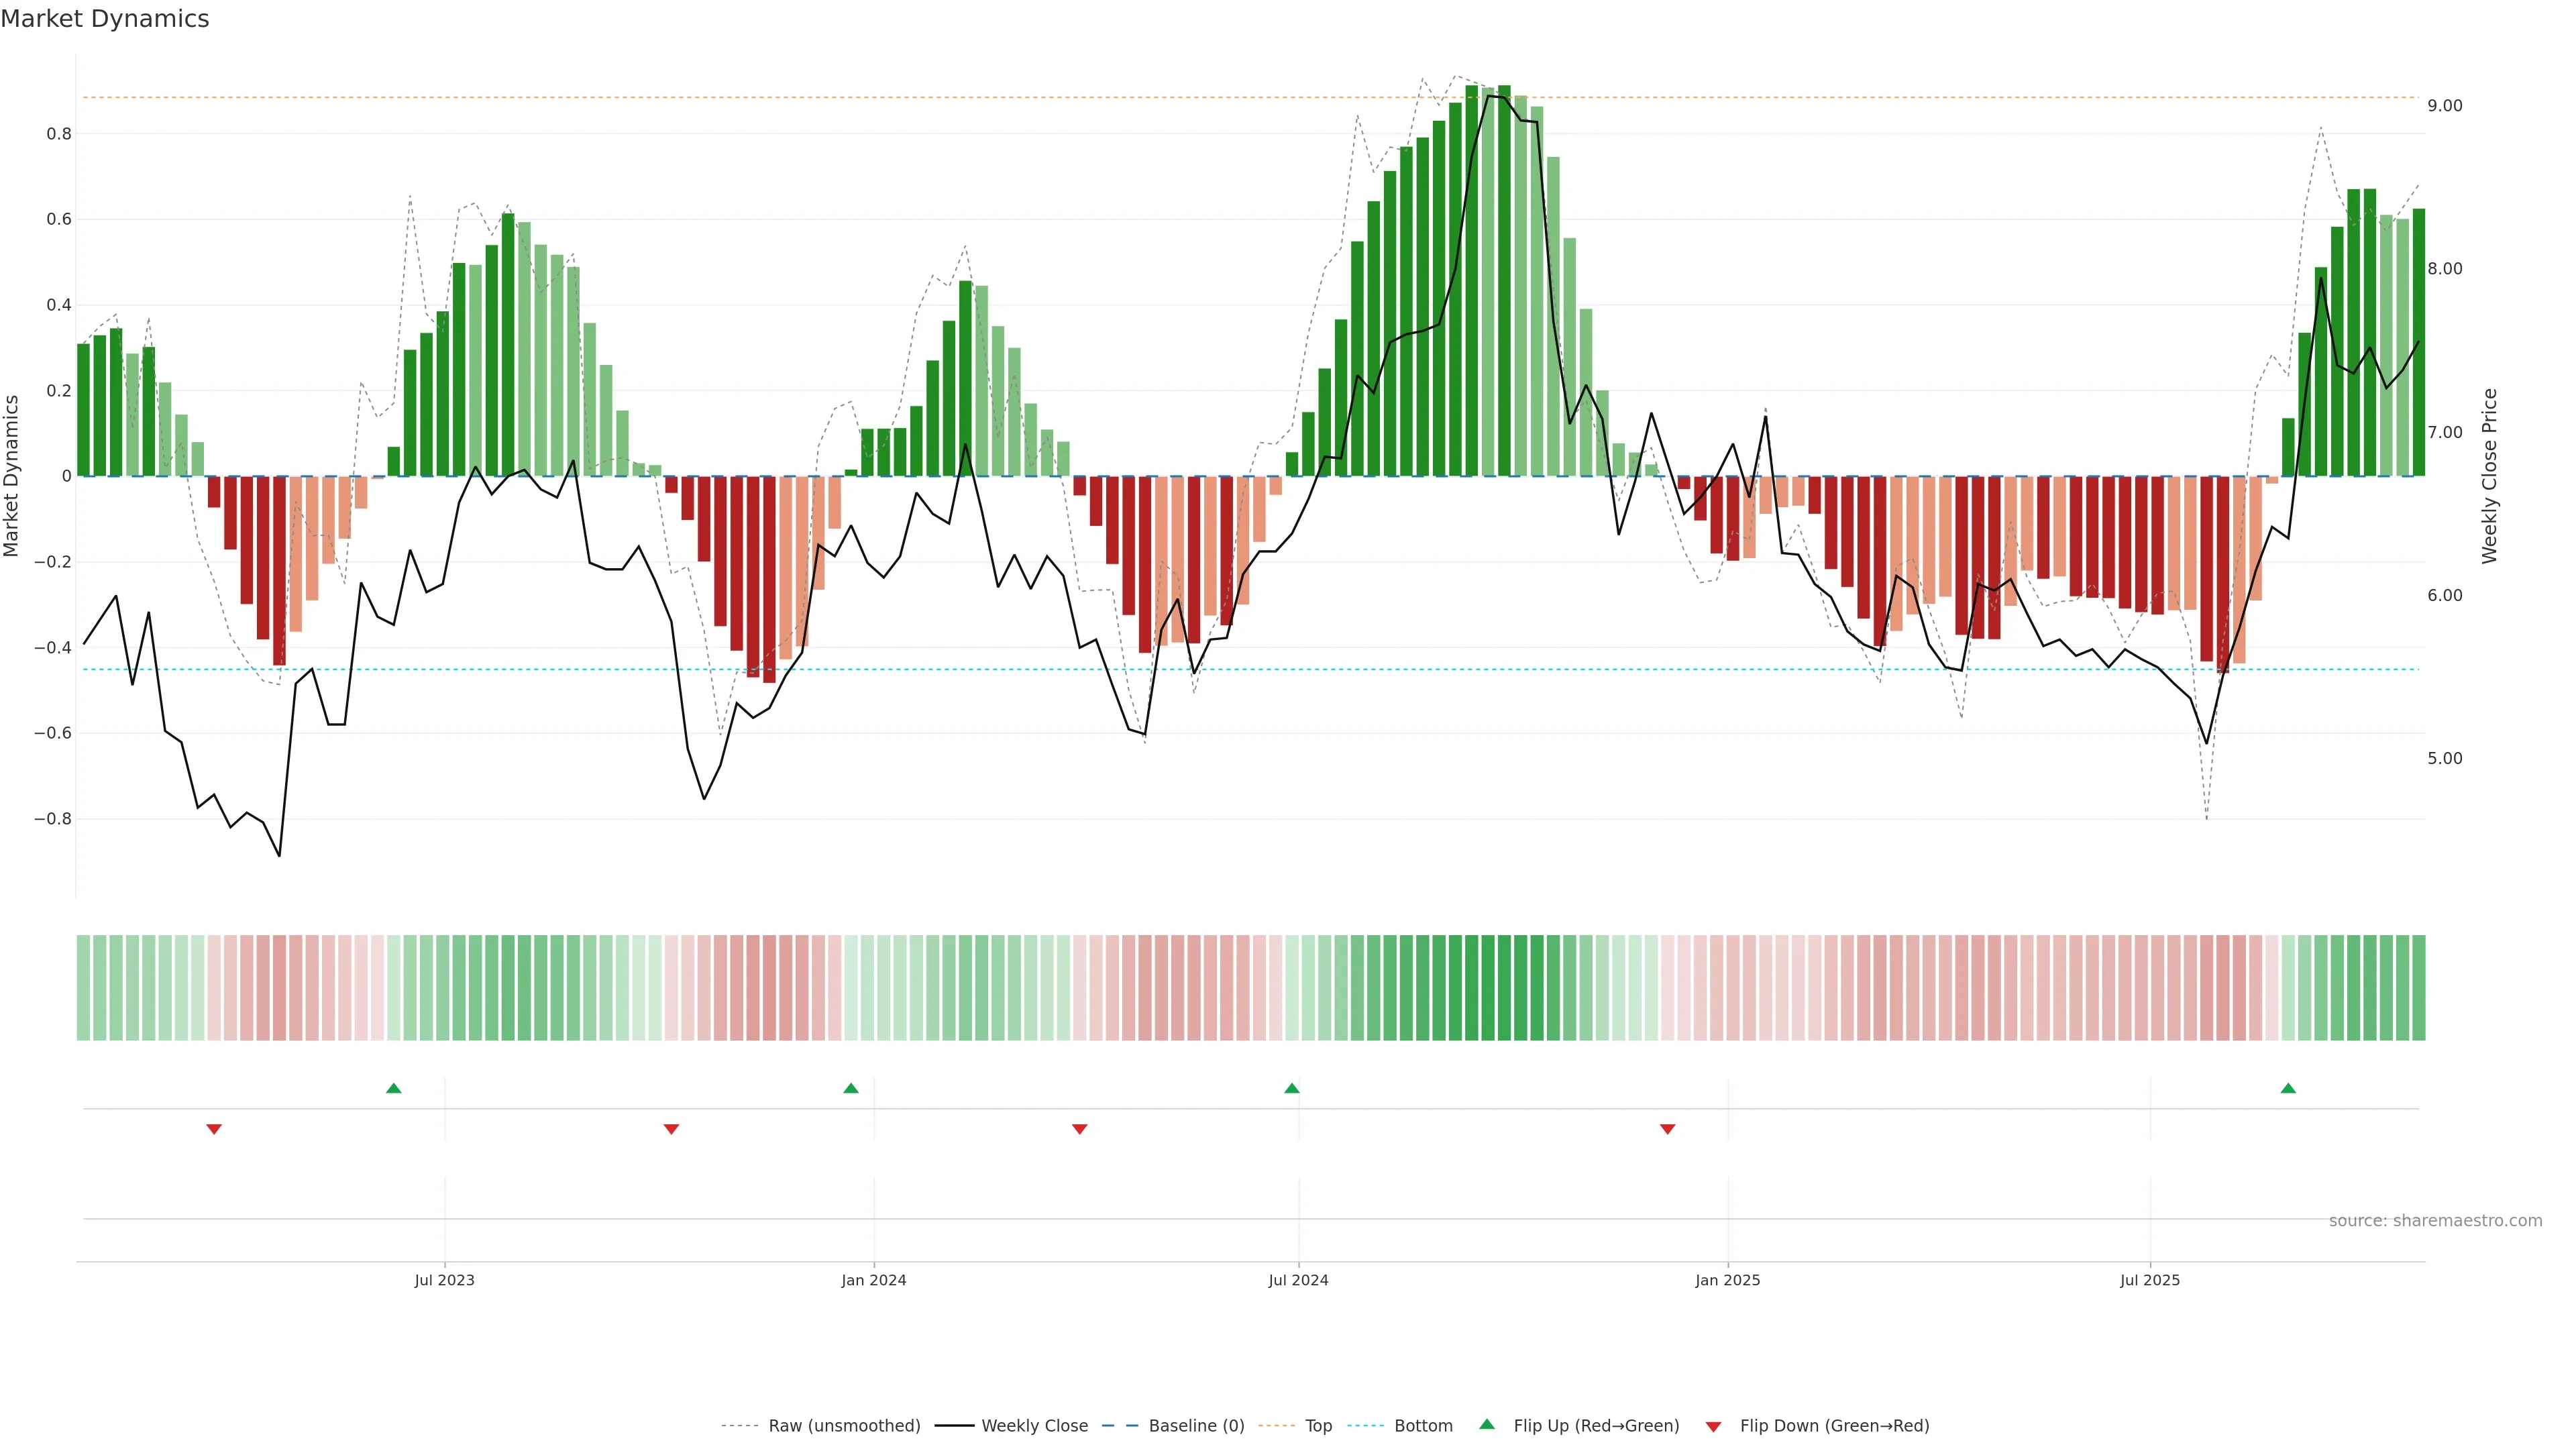Viewport: 2576px width, 1449px height.
Task: Click the Bottom legend entry
Action: point(1423,1426)
